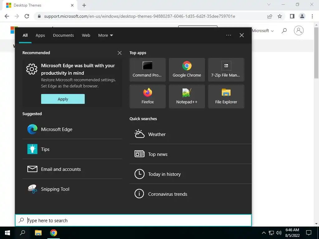Screen dimensions: 319x239
Task: Click the Windows Start button
Action: (x=7, y=233)
